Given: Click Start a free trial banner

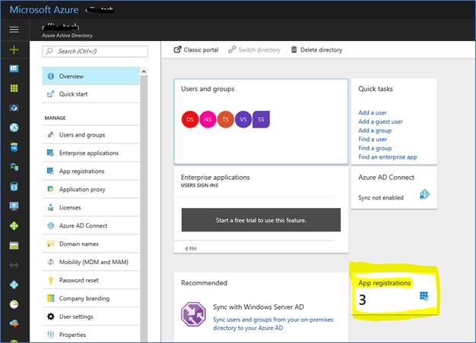Looking at the screenshot, I should [261, 220].
